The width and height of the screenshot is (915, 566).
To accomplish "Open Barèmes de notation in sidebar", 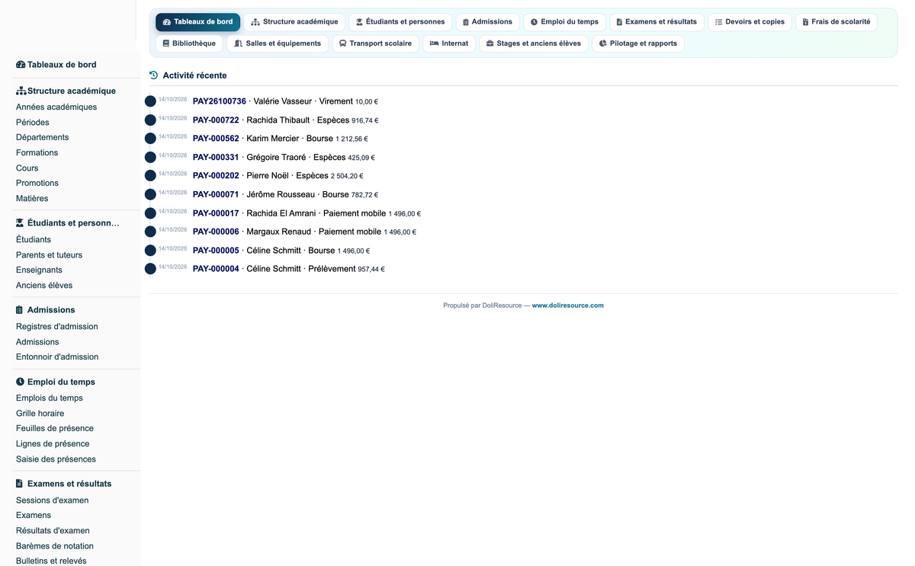I will click(55, 546).
